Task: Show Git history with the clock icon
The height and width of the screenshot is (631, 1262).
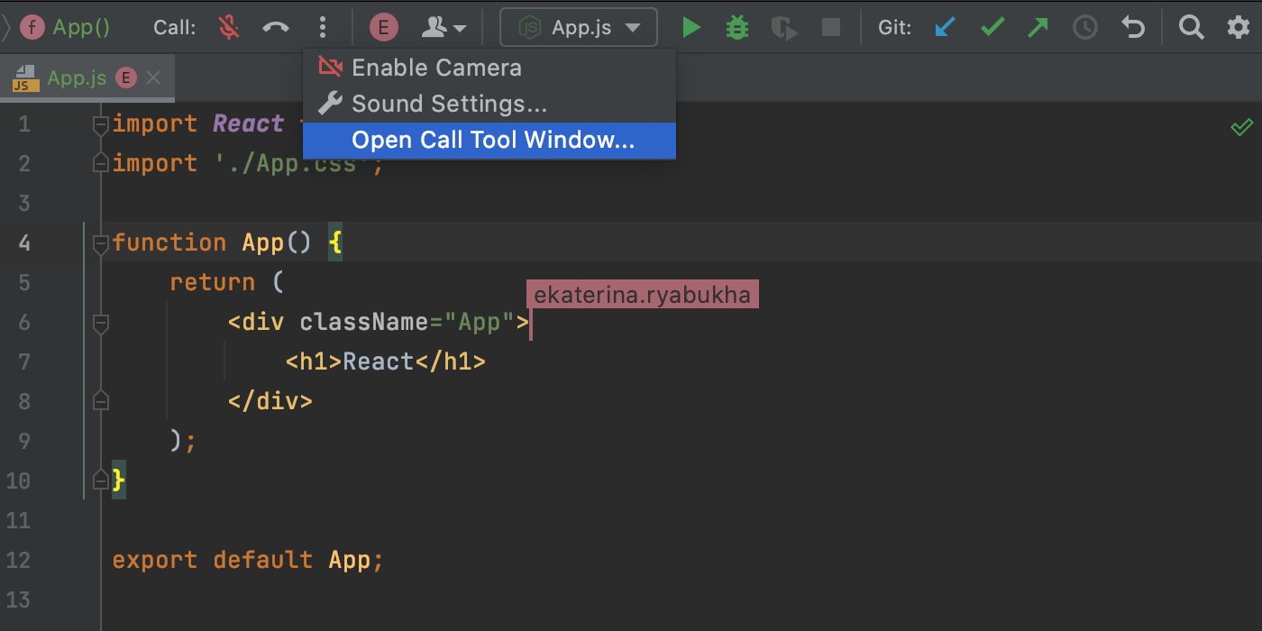Action: tap(1085, 28)
